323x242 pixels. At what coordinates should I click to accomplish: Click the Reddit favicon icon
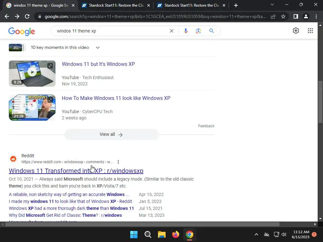13,159
